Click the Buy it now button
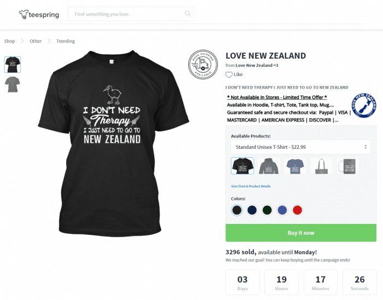This screenshot has height=300, width=383. pos(301,233)
